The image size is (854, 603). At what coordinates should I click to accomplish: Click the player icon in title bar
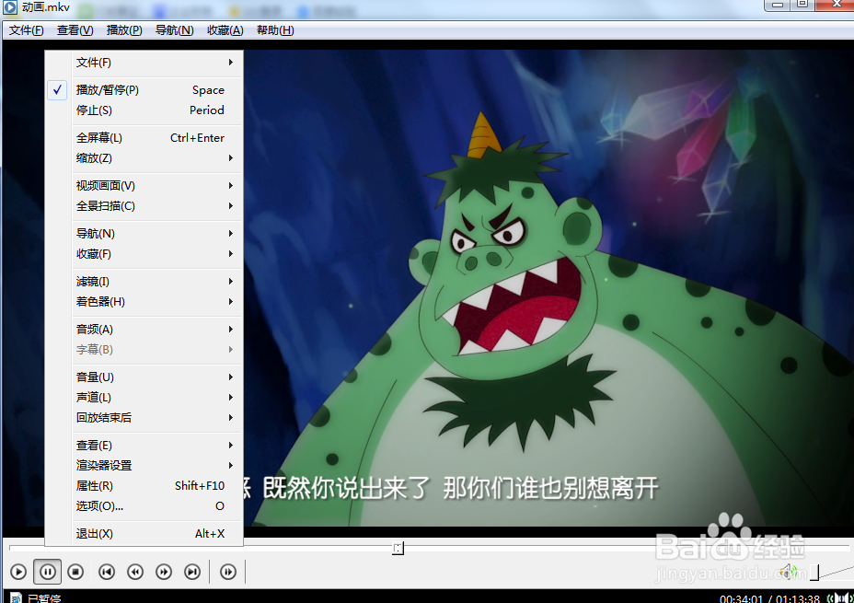point(10,7)
